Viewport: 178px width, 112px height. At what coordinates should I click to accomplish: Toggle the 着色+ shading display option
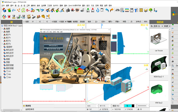point(110,21)
